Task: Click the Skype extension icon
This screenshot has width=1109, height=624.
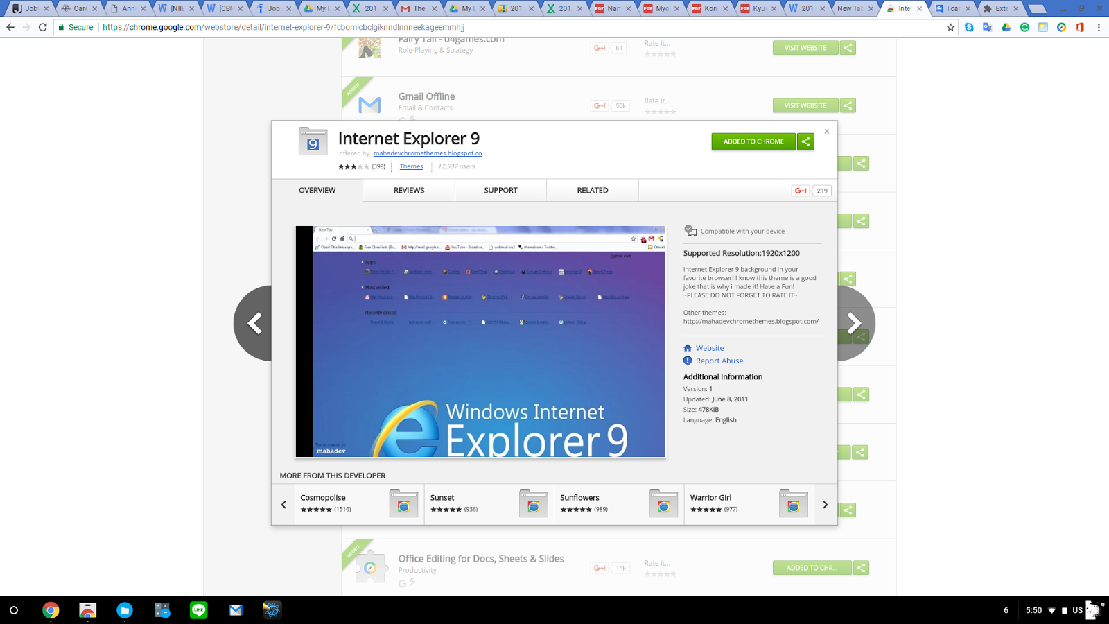Action: 969,27
